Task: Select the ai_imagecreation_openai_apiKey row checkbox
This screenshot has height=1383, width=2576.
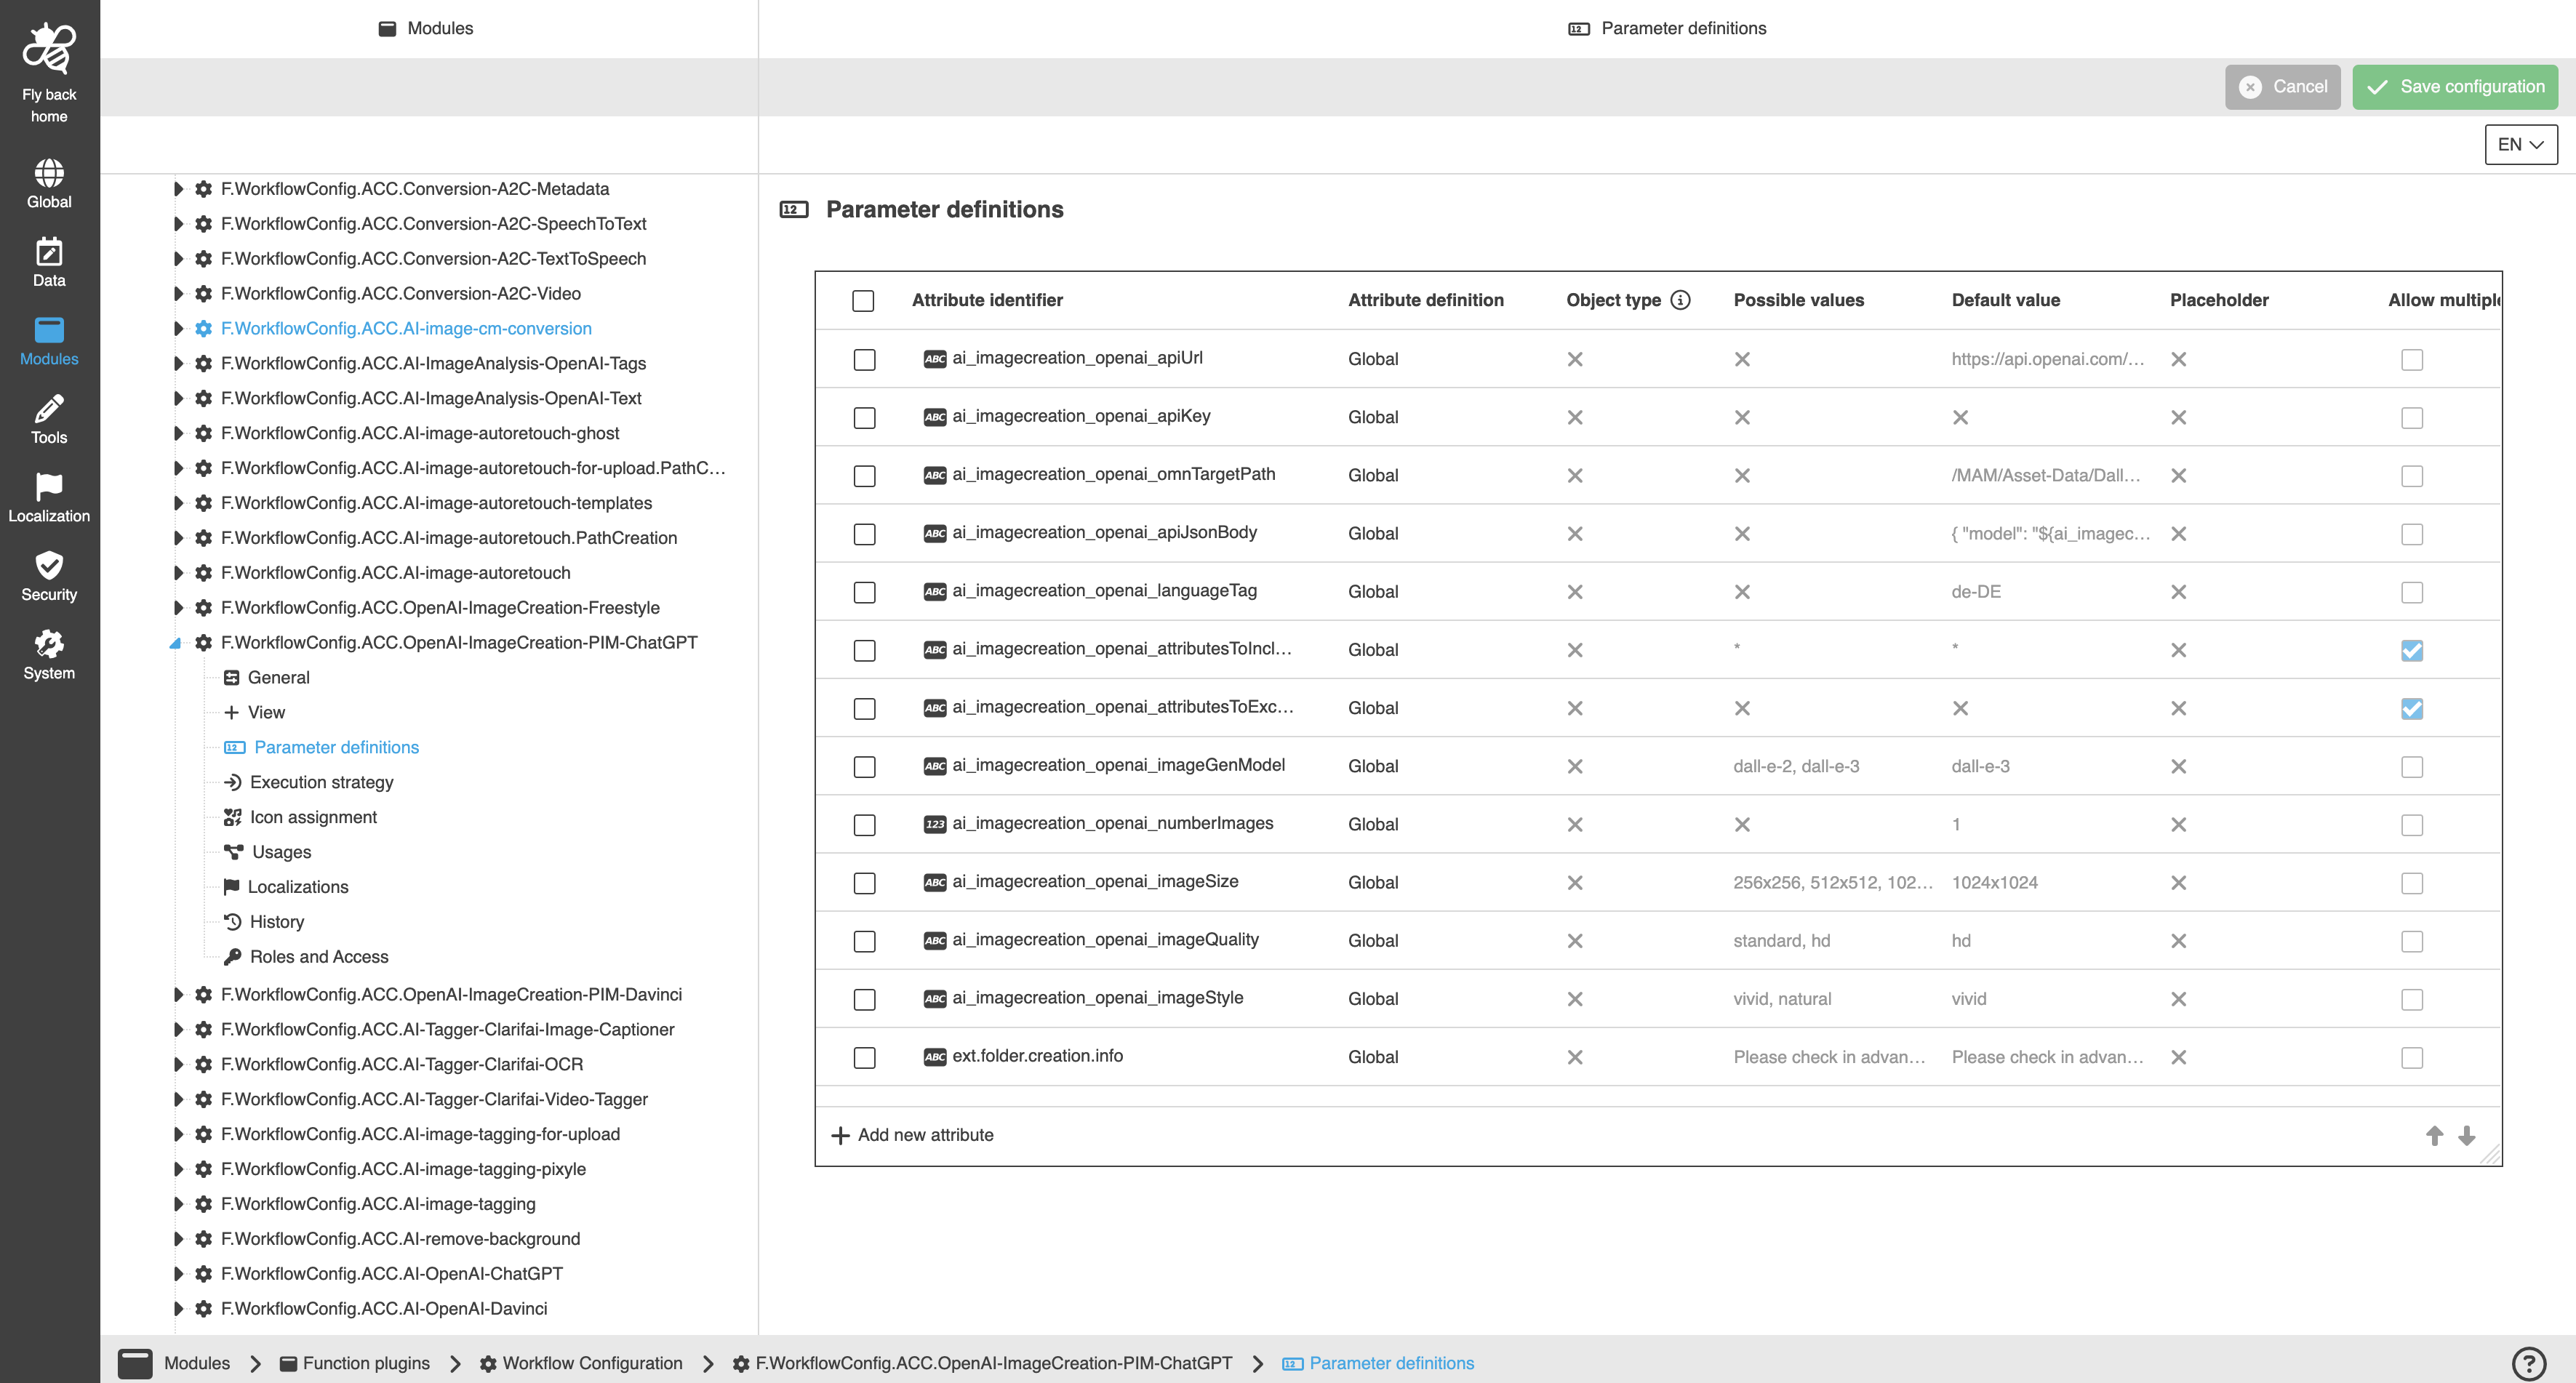Action: pos(864,417)
